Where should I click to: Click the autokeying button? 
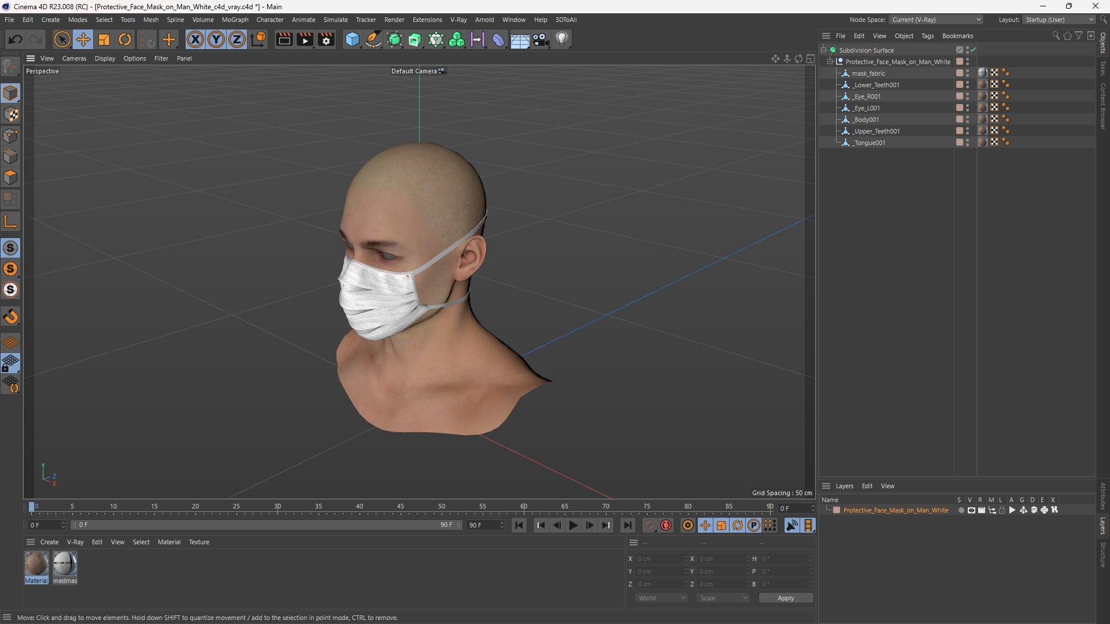(666, 525)
